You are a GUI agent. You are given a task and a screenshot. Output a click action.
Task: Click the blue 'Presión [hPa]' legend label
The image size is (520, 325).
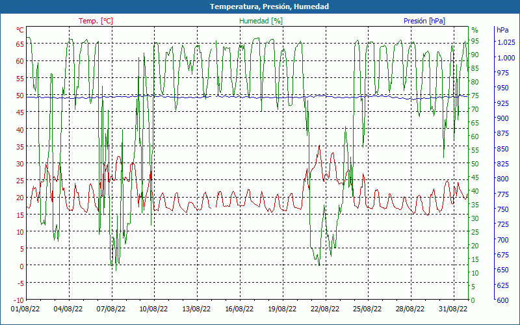[424, 21]
